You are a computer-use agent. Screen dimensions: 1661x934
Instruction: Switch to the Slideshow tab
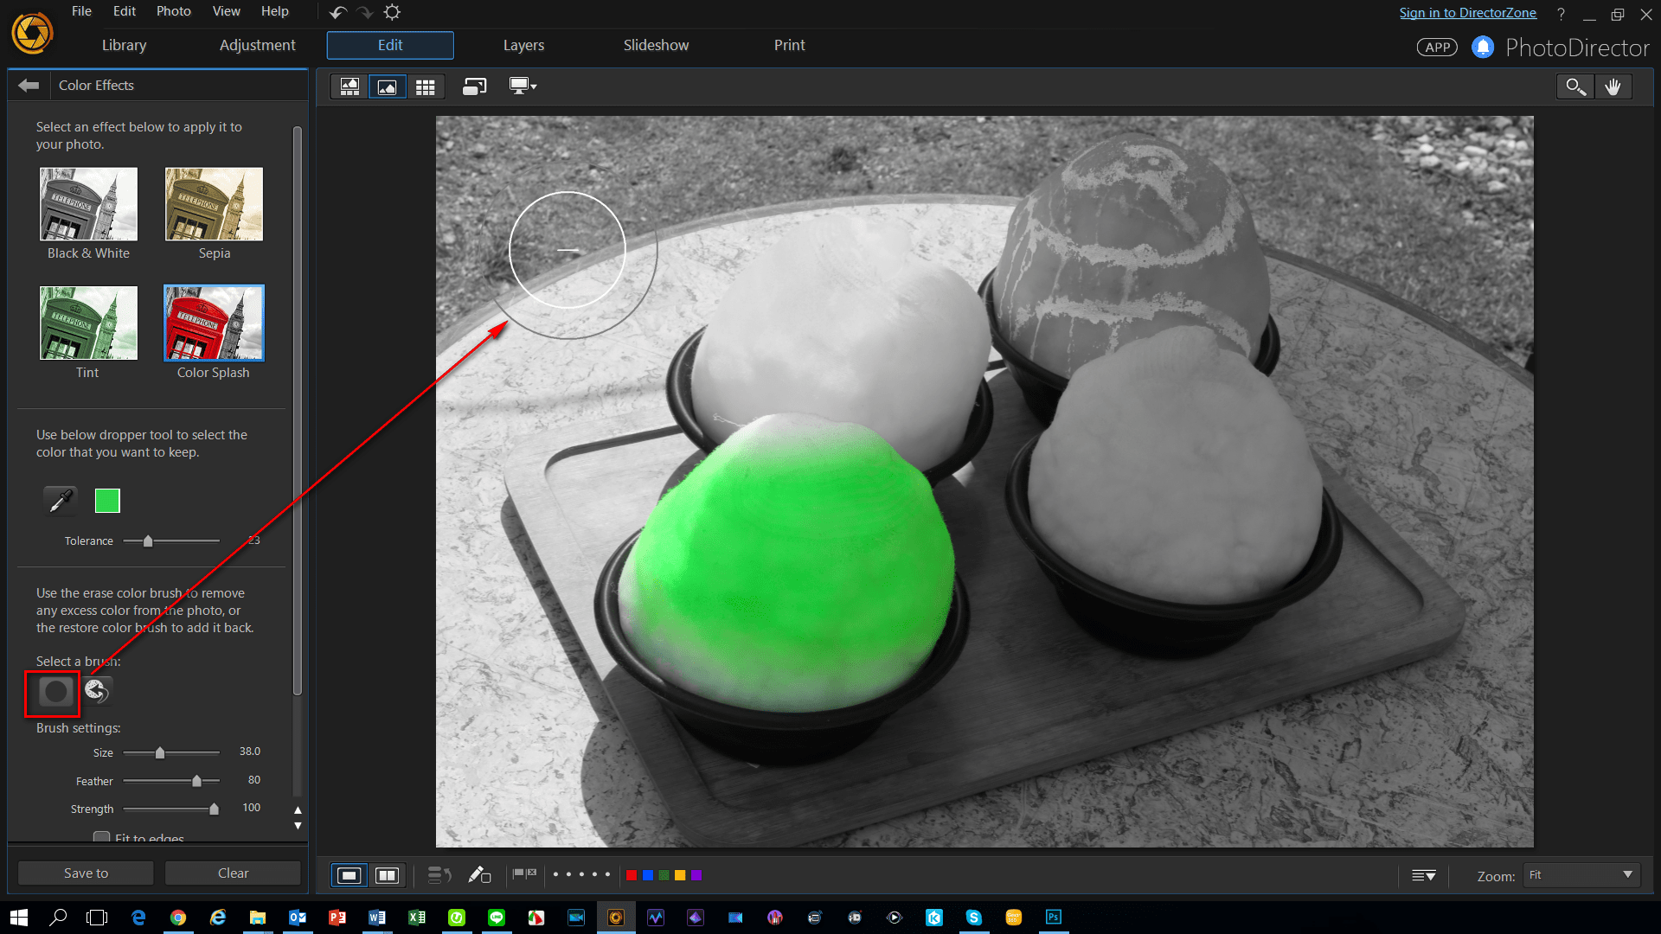[656, 45]
